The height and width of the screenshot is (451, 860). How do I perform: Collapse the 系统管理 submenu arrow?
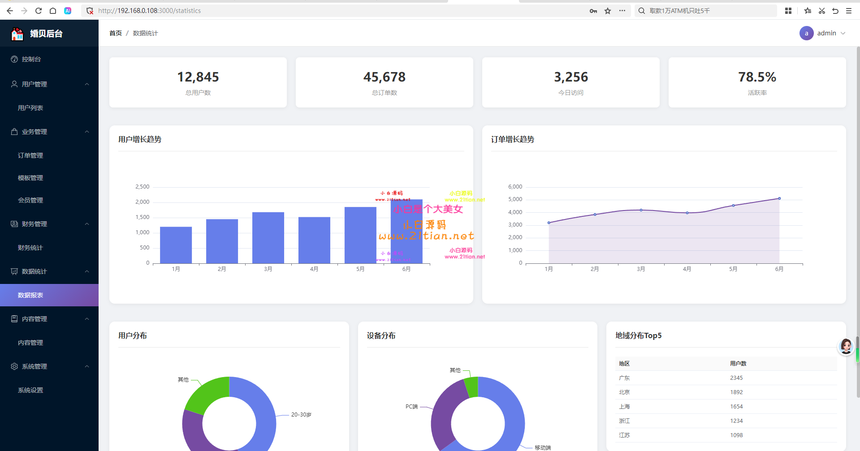(87, 366)
